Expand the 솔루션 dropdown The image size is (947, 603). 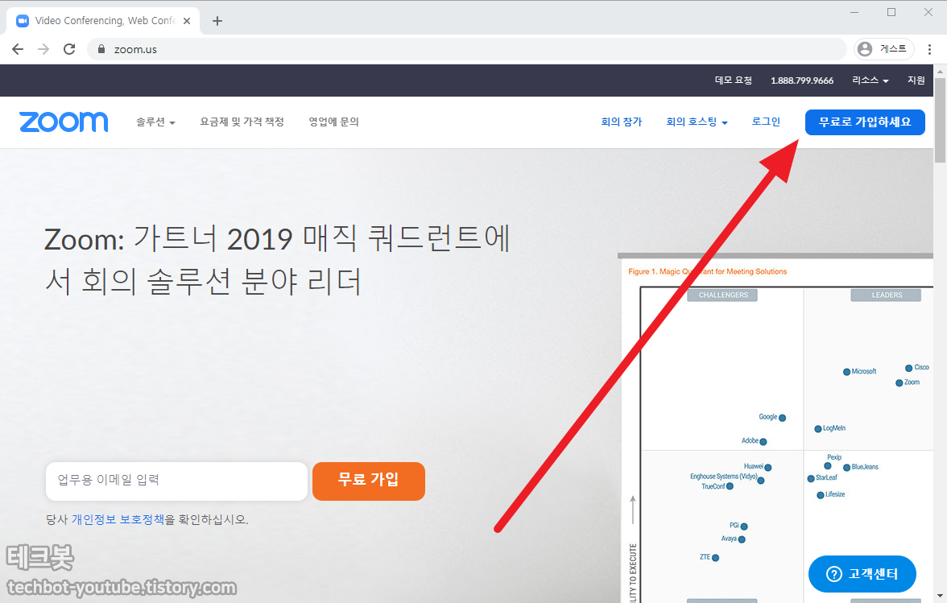[x=155, y=122]
